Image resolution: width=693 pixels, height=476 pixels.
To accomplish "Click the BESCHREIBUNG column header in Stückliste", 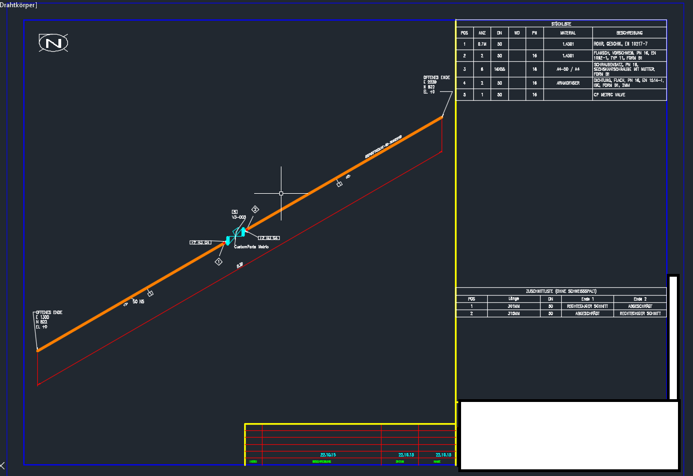I will coord(629,33).
